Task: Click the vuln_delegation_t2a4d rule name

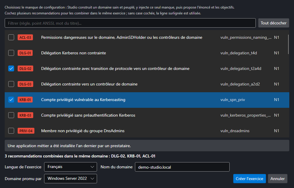Action: click(x=241, y=68)
